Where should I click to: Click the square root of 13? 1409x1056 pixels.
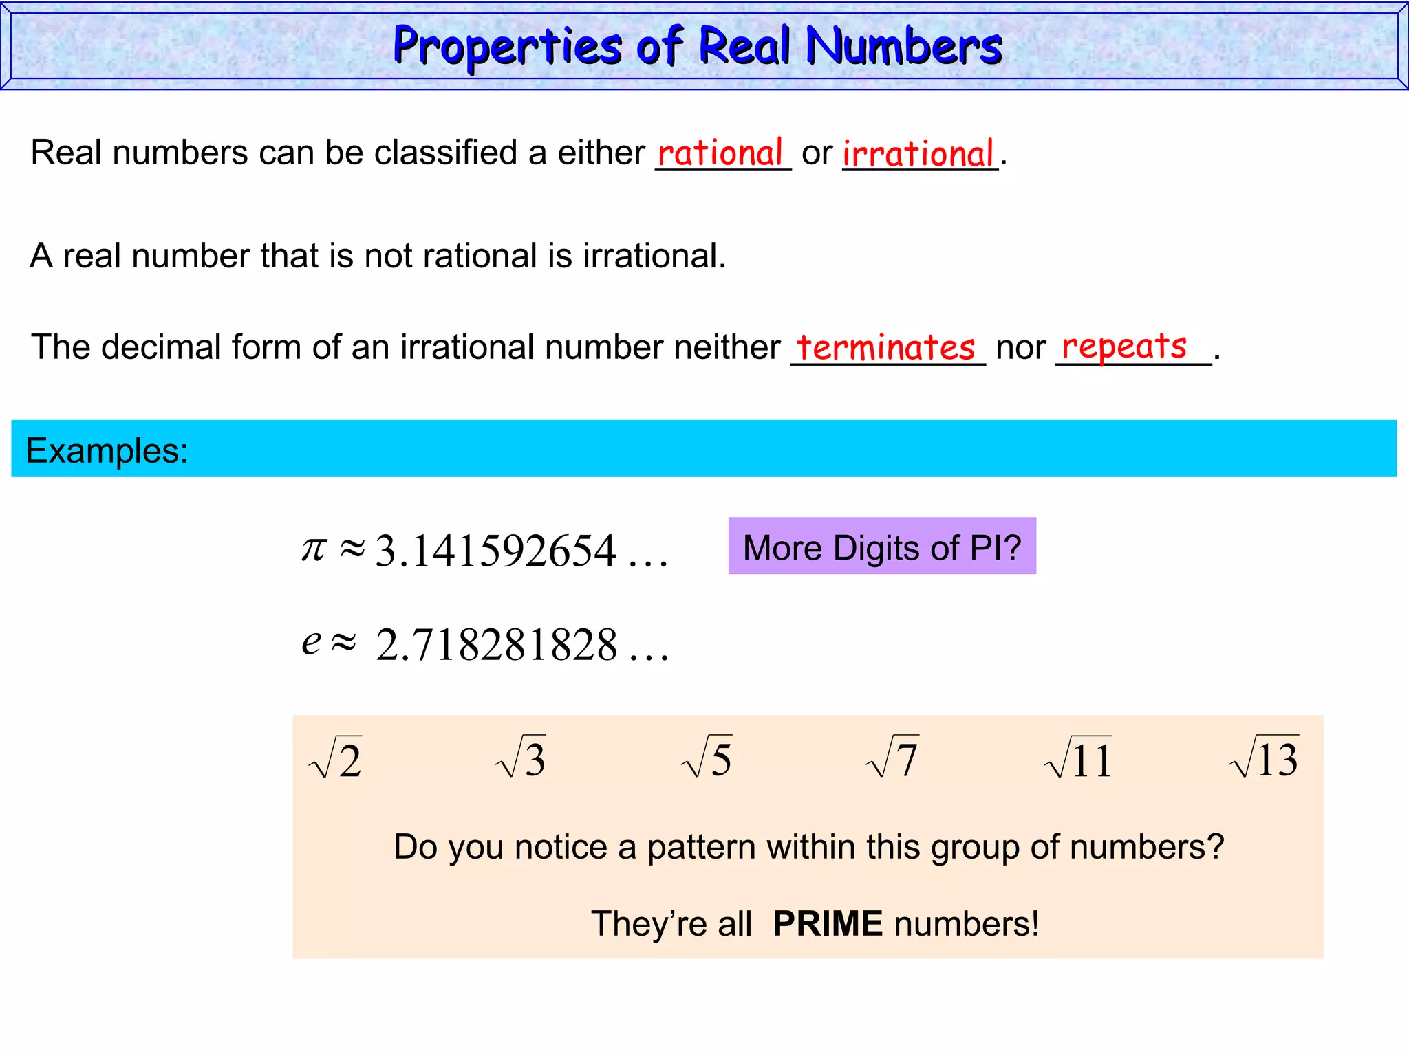pos(1264,757)
